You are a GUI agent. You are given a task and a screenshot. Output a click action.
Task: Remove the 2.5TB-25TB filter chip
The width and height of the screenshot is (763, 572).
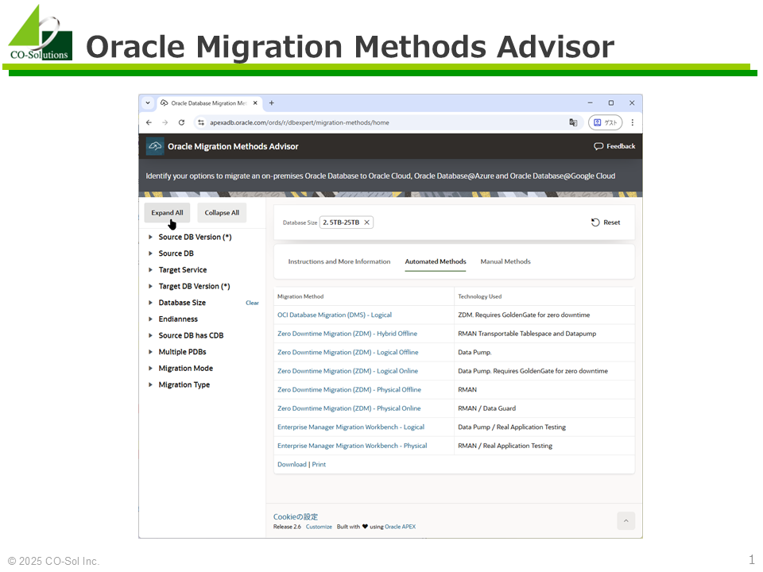click(367, 222)
